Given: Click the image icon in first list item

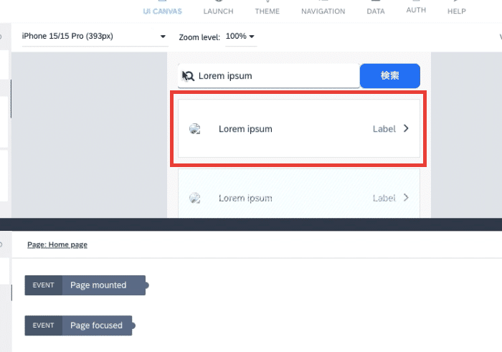Looking at the screenshot, I should pyautogui.click(x=194, y=128).
